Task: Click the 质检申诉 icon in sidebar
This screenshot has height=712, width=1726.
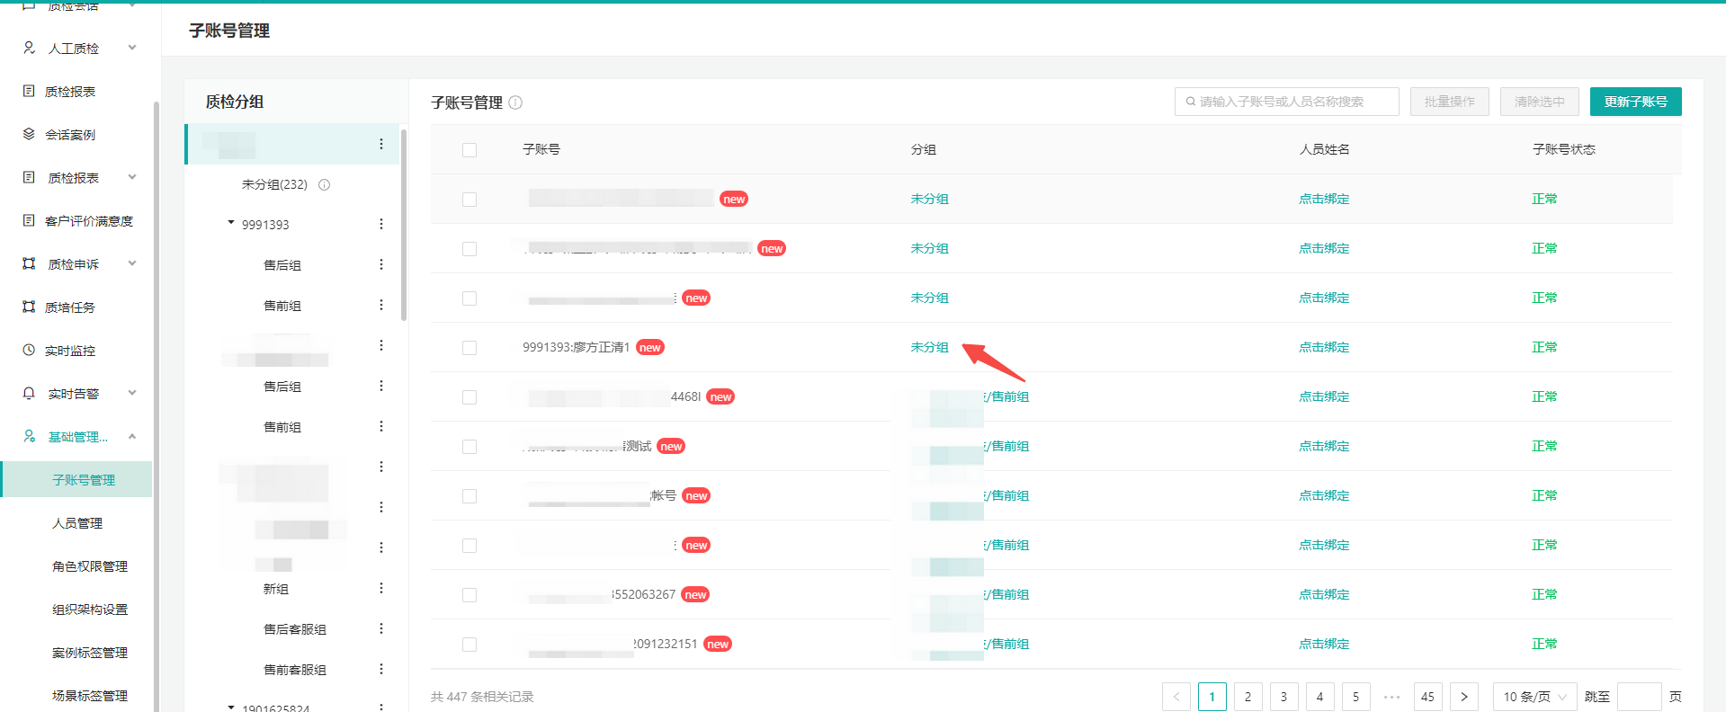Action: 29,263
